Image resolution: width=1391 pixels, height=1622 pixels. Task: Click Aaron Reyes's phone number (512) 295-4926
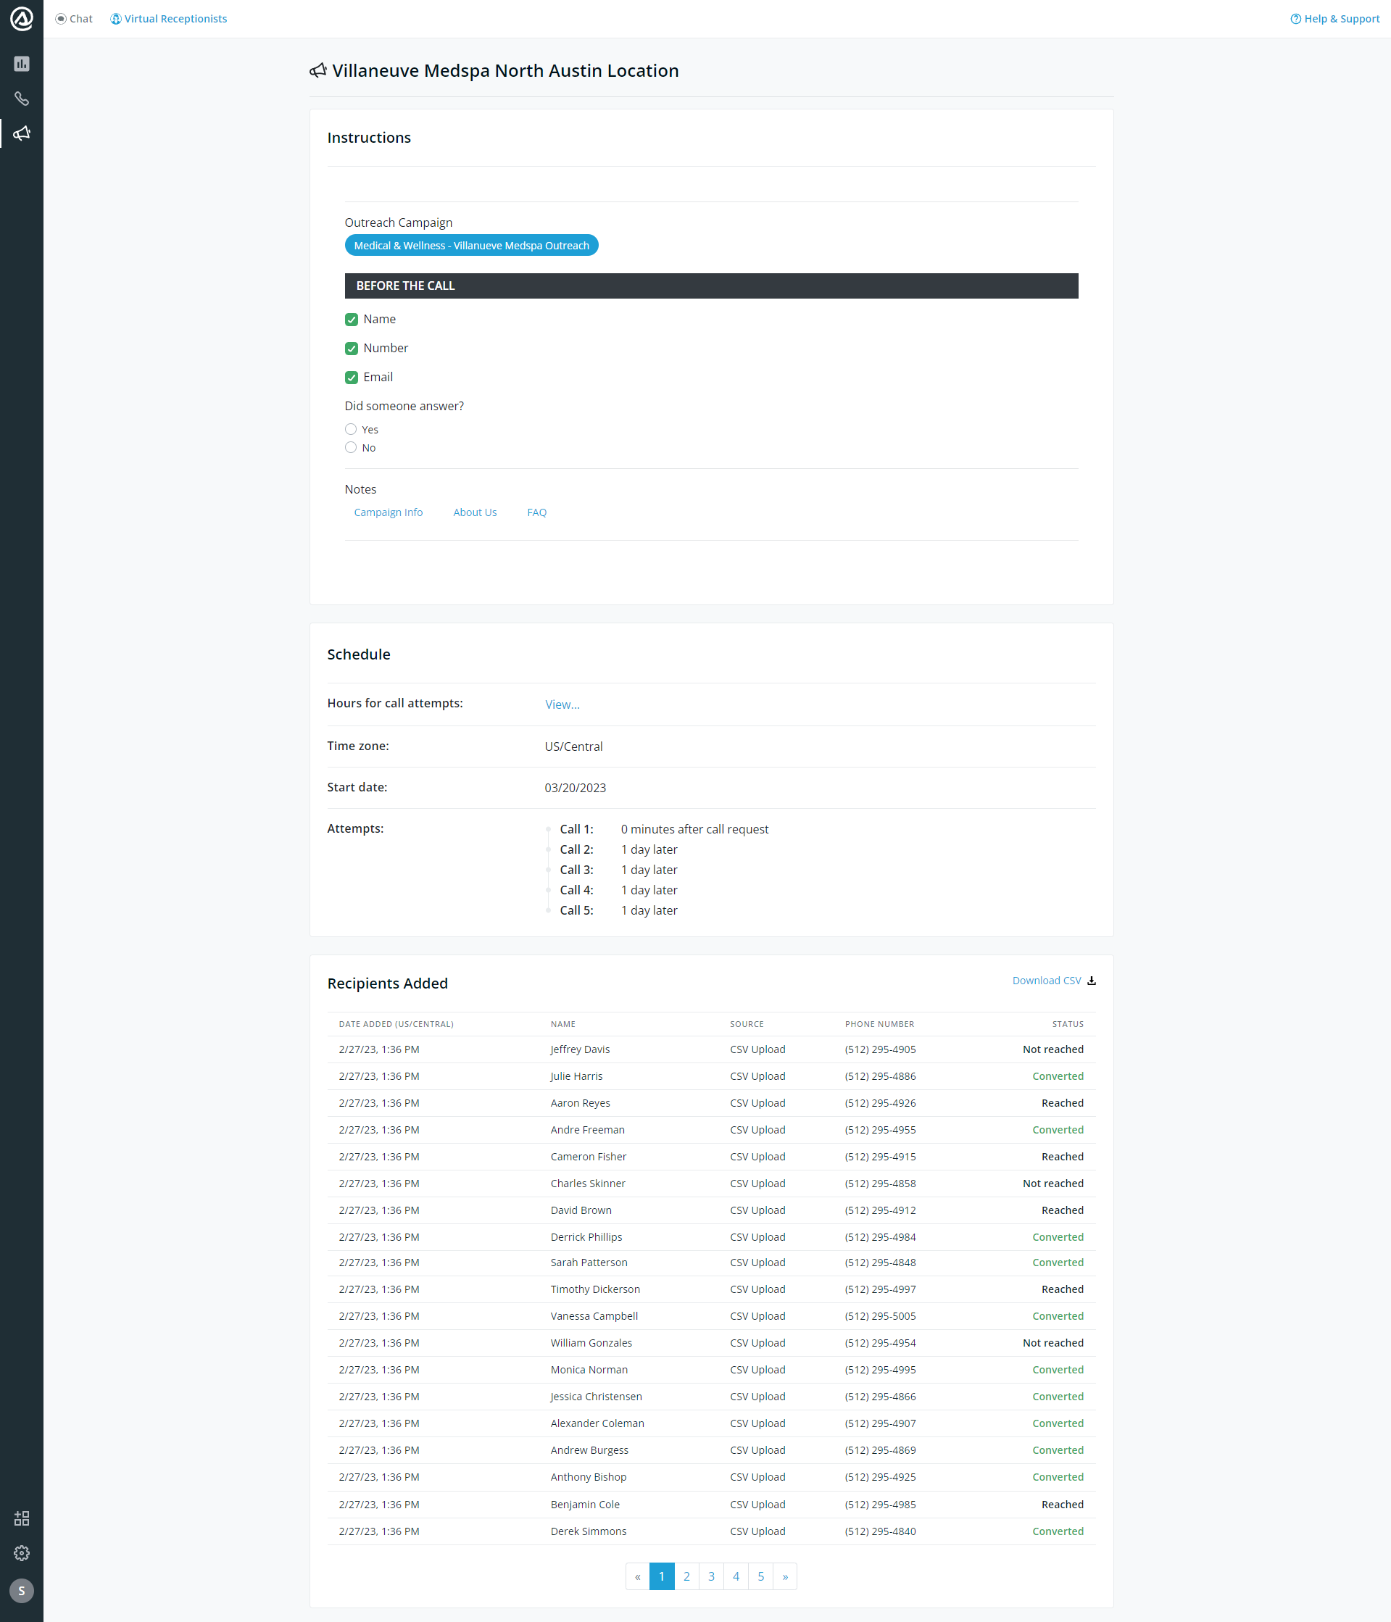pos(880,1102)
